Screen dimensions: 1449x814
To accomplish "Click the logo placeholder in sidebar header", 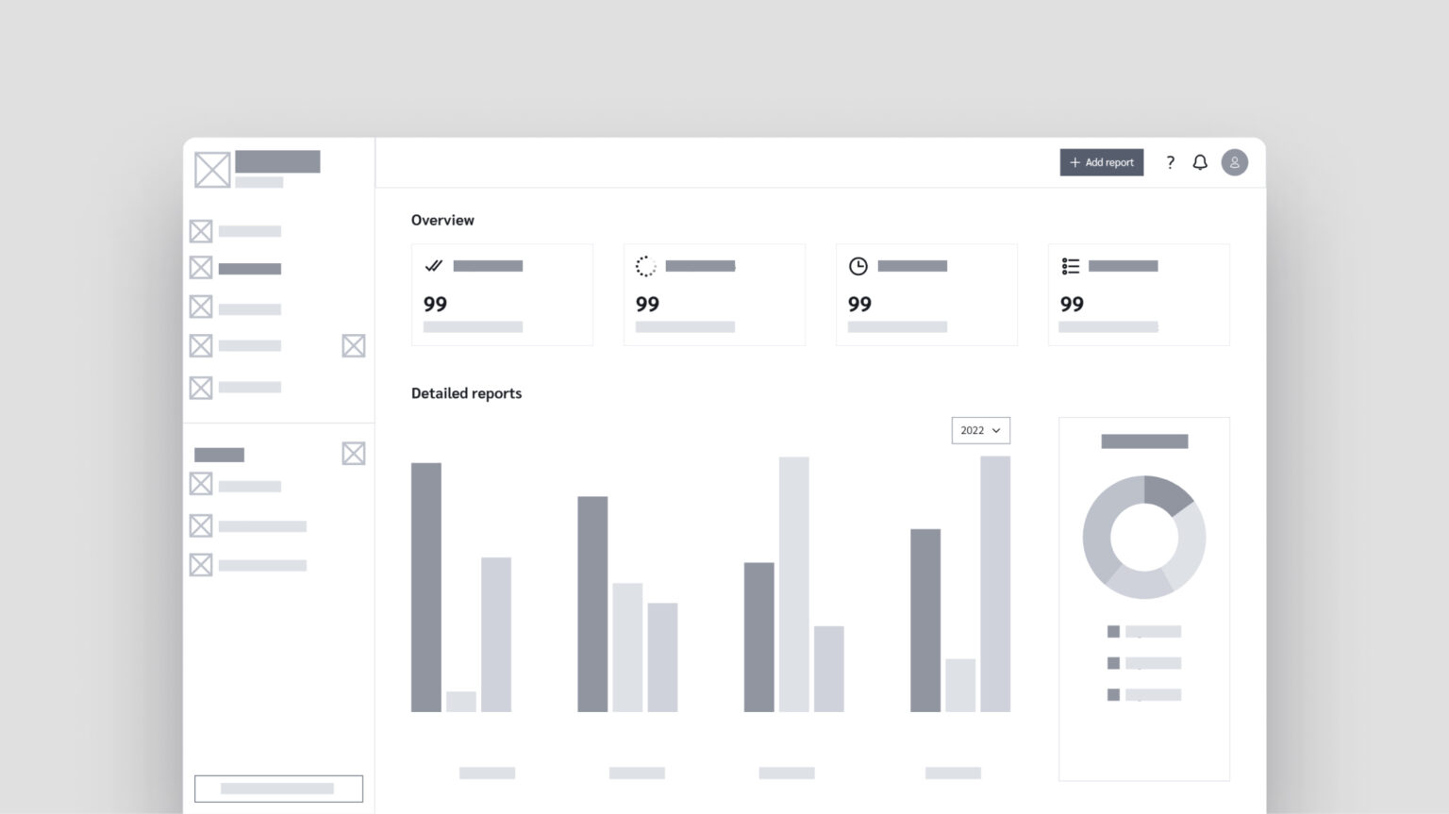I will [x=212, y=170].
